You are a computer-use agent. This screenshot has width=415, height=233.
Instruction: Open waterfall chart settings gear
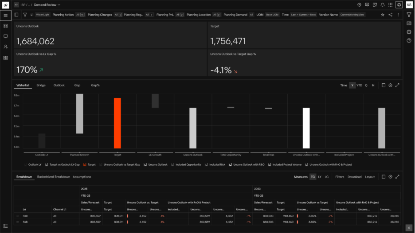[x=390, y=85]
